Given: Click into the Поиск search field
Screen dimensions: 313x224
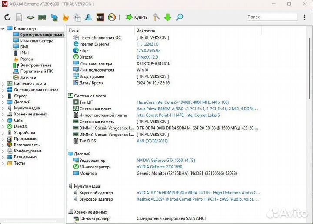Looking at the screenshot, I should pos(272,17).
